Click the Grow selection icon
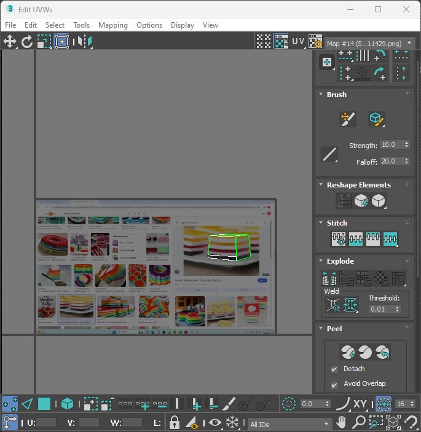This screenshot has height=432, width=421. (91, 404)
